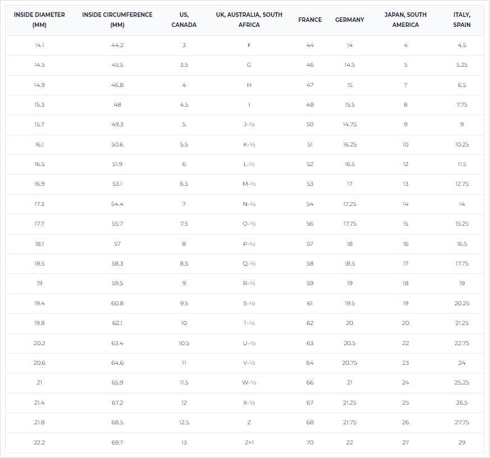Click the Inside Diameter (MM) column header
Viewport: 490px width, 458px height.
[39, 20]
